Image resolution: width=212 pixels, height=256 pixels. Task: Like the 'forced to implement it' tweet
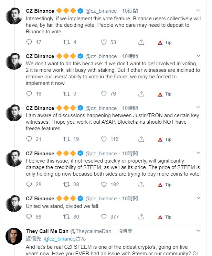104,94
